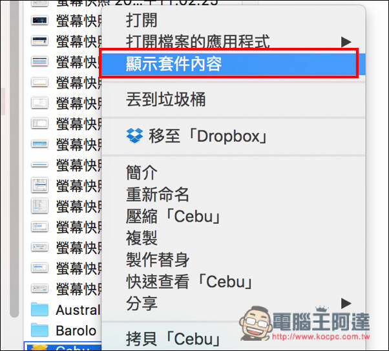Expand the 打開檔案的應用程式 submenu arrow
Image resolution: width=389 pixels, height=351 pixels.
[346, 42]
